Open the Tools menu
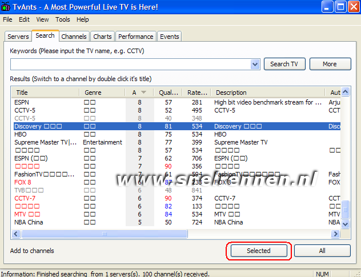 [x=63, y=19]
